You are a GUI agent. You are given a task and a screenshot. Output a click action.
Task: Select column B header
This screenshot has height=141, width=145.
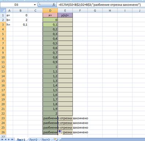click(x=21, y=11)
